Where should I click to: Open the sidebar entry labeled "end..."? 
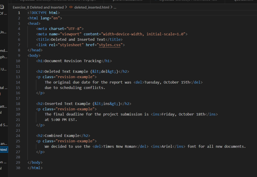coord(4,51)
